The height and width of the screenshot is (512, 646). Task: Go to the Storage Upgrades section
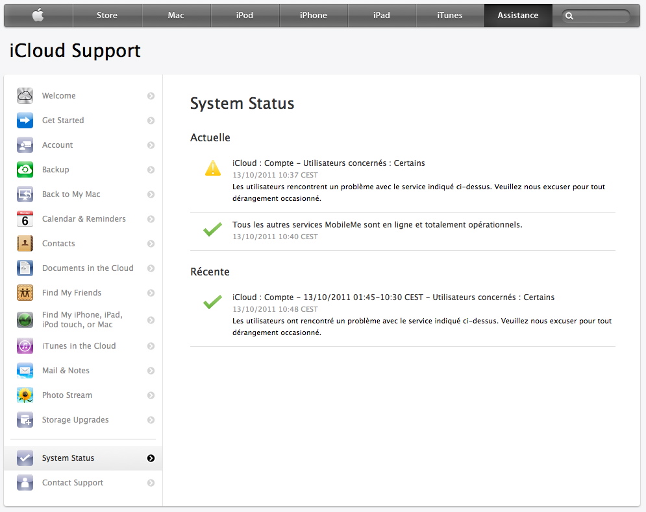coord(75,420)
